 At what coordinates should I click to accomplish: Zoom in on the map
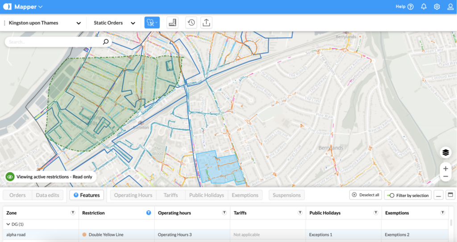(445, 169)
